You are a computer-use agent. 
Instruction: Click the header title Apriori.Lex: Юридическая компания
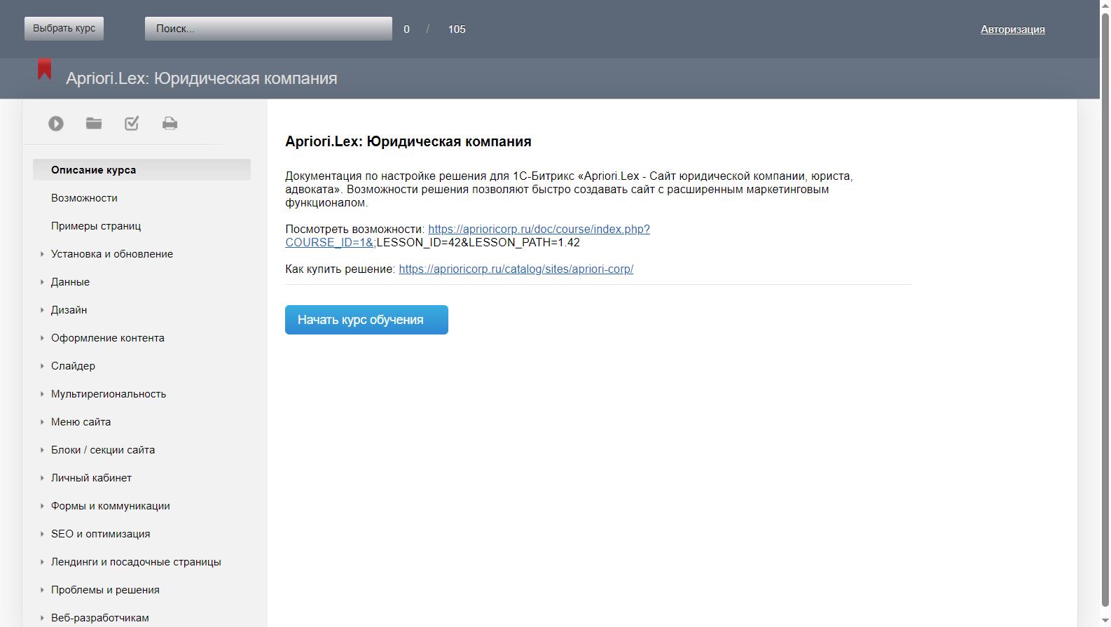coord(202,78)
